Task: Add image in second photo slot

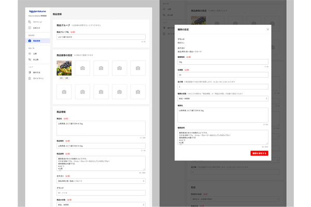Action: (x=82, y=68)
